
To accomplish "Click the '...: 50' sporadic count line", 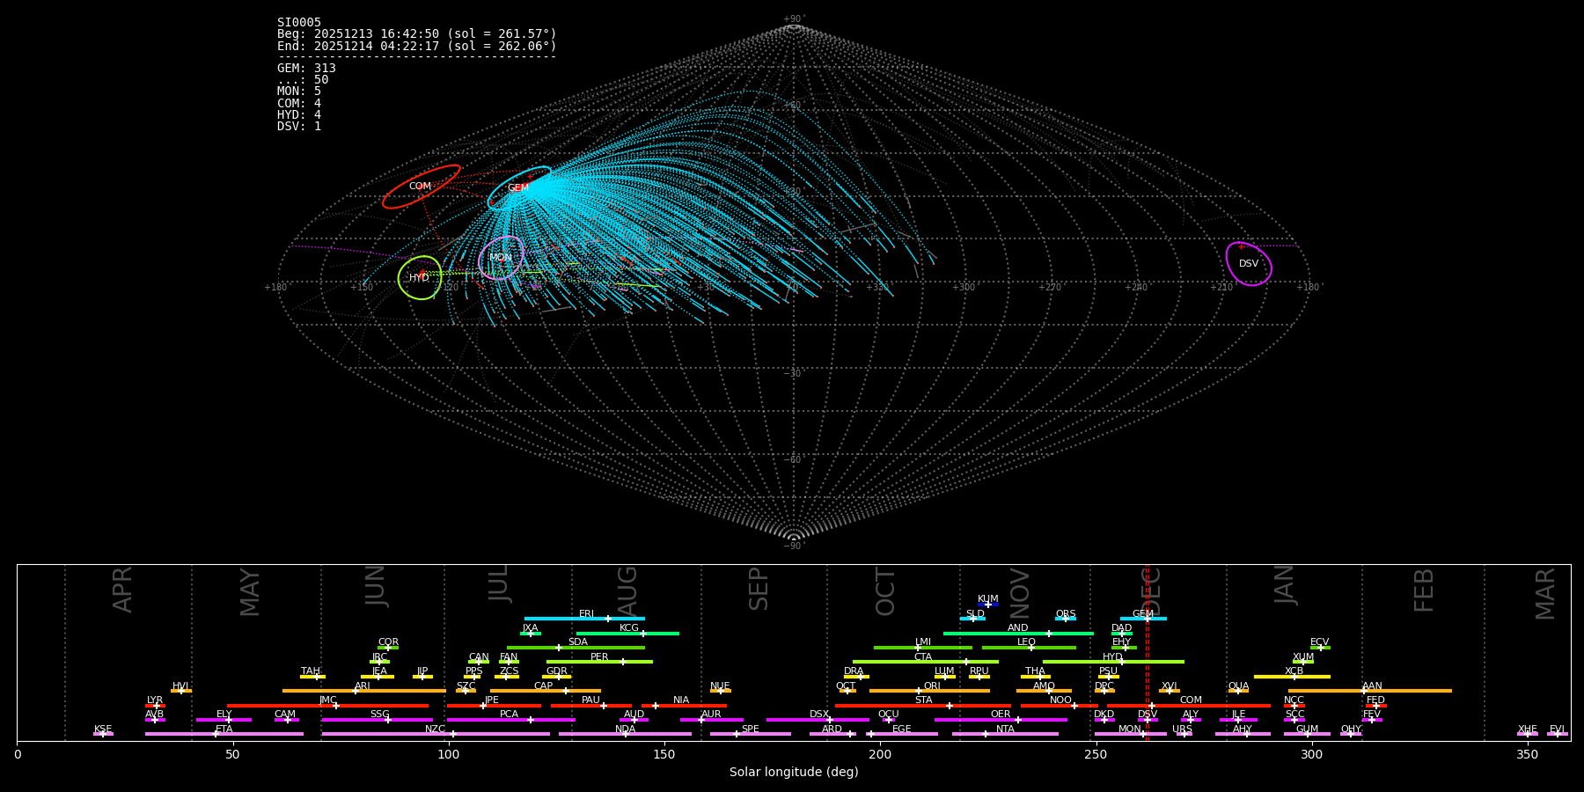I will [303, 80].
